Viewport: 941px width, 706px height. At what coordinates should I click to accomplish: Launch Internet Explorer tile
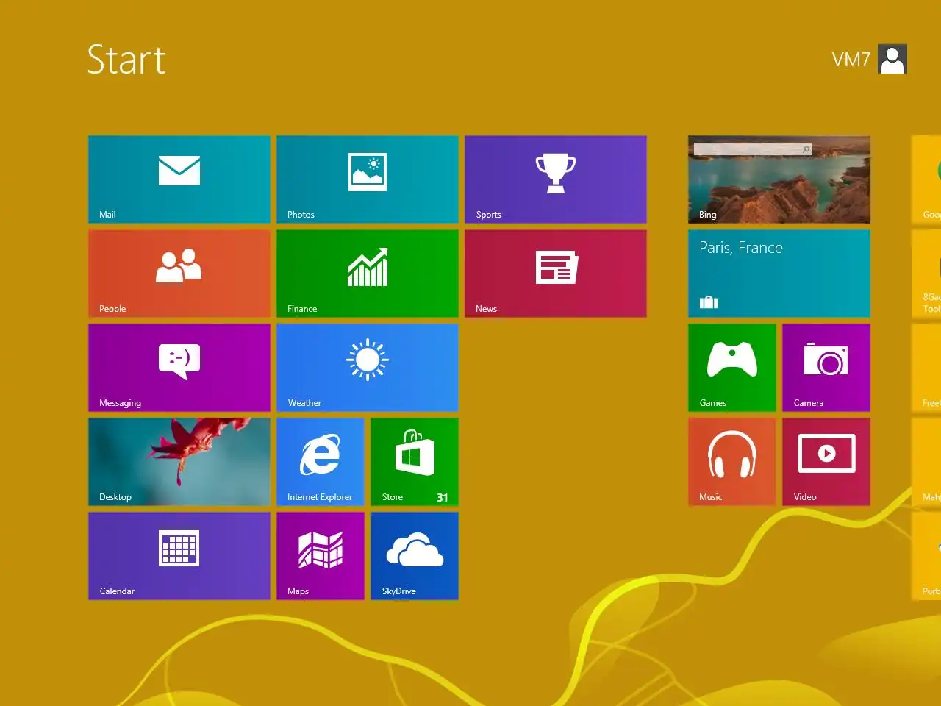coord(321,462)
